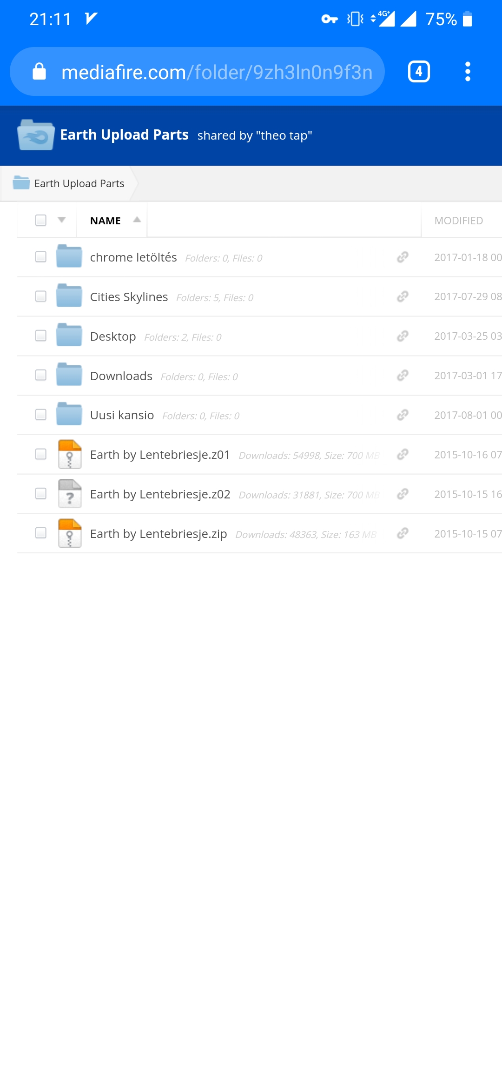Sort list by the NAME column
The image size is (502, 1089).
[x=106, y=221]
